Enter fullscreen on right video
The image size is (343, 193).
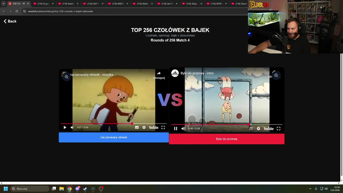click(x=278, y=129)
